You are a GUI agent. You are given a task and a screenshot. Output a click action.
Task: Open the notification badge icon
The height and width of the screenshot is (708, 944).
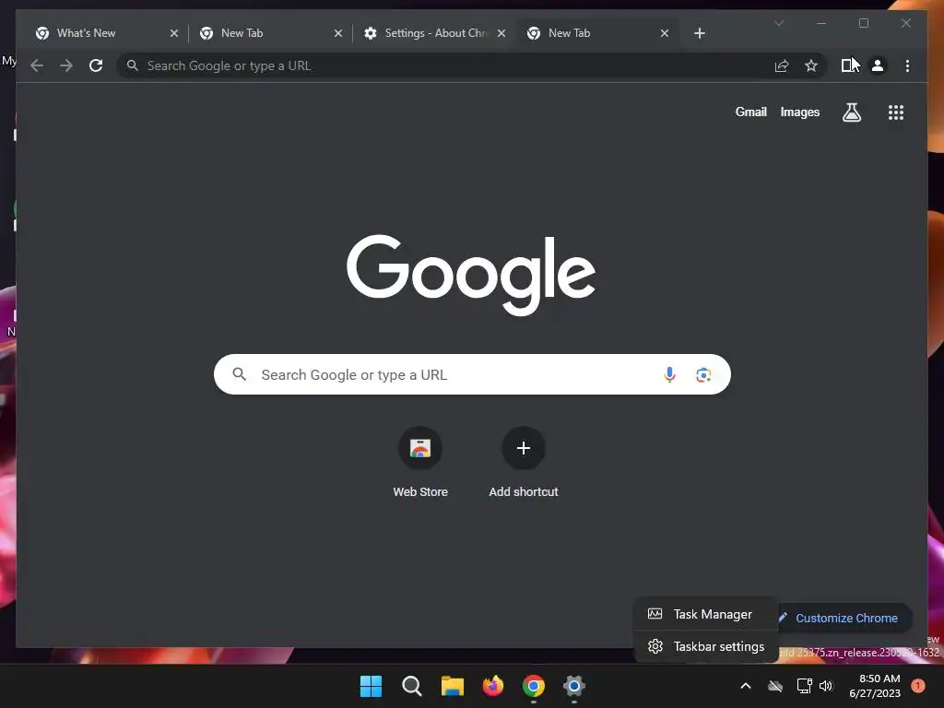(918, 686)
